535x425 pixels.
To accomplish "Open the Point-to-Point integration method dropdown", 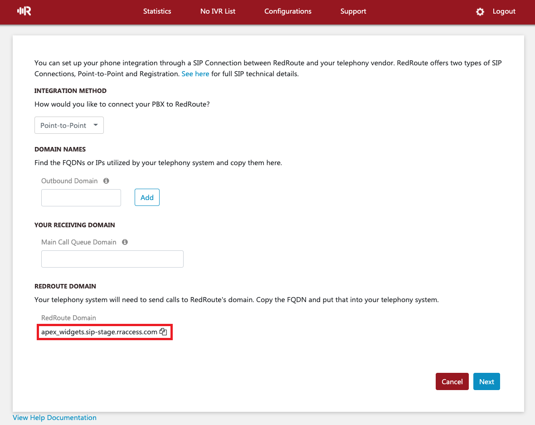I will click(x=69, y=125).
